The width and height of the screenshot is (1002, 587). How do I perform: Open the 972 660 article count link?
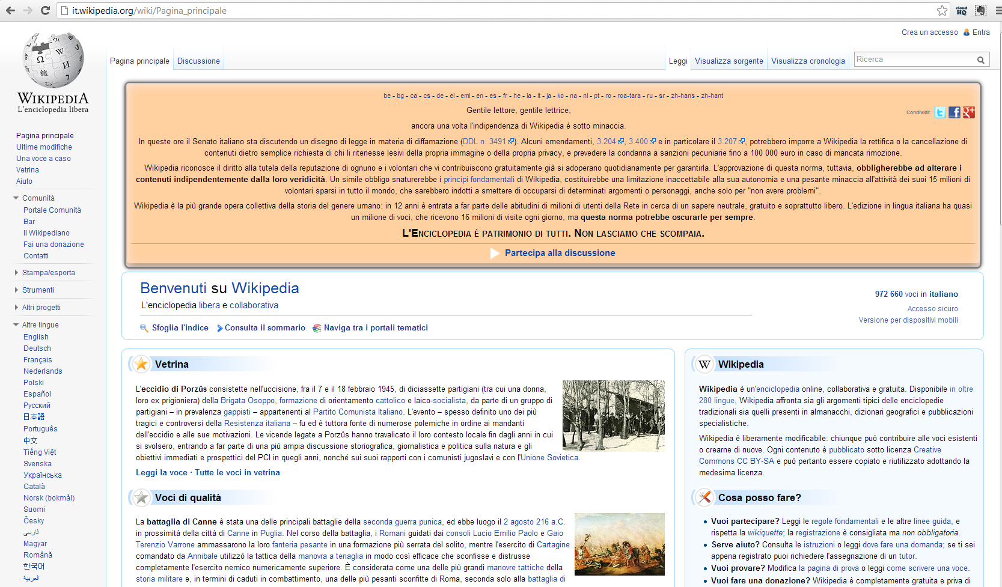point(888,294)
